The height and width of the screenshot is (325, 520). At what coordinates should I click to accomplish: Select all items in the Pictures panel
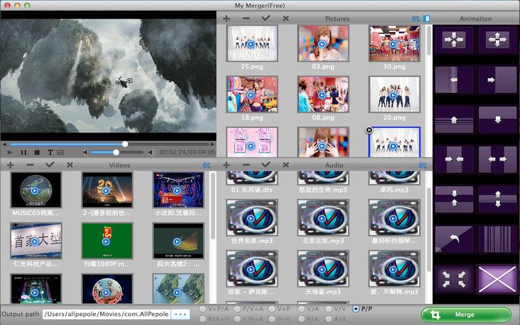[266, 18]
